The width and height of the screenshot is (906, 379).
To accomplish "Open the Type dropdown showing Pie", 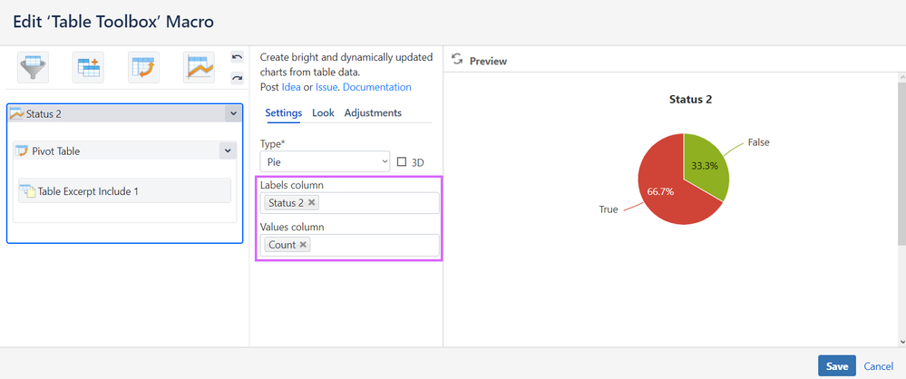I will pyautogui.click(x=326, y=161).
